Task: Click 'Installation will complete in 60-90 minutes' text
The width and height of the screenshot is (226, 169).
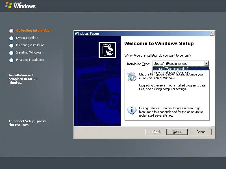Action: tap(23, 79)
